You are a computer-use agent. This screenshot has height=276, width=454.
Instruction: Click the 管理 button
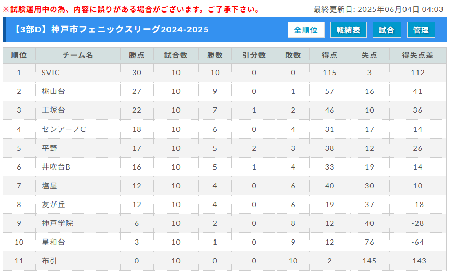(421, 30)
